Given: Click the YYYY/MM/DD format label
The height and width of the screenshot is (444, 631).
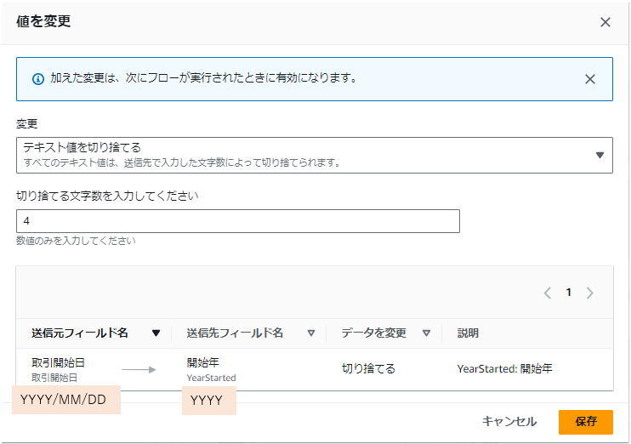Looking at the screenshot, I should click(64, 400).
